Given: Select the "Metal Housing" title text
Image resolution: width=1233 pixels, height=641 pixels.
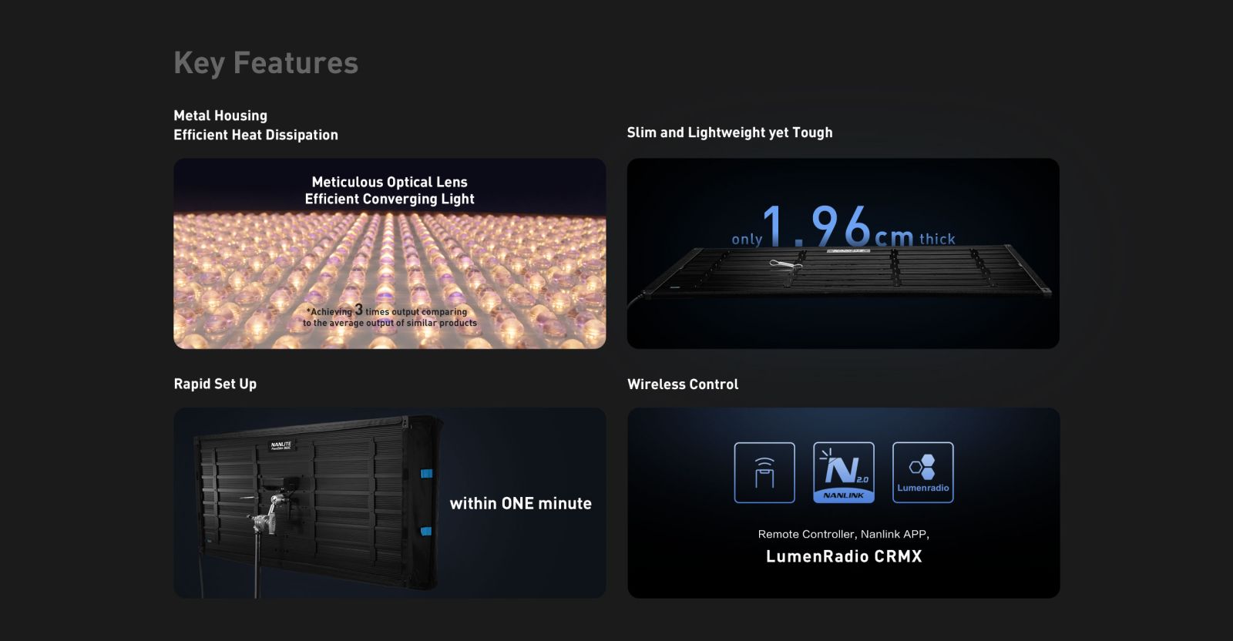Looking at the screenshot, I should coord(220,116).
